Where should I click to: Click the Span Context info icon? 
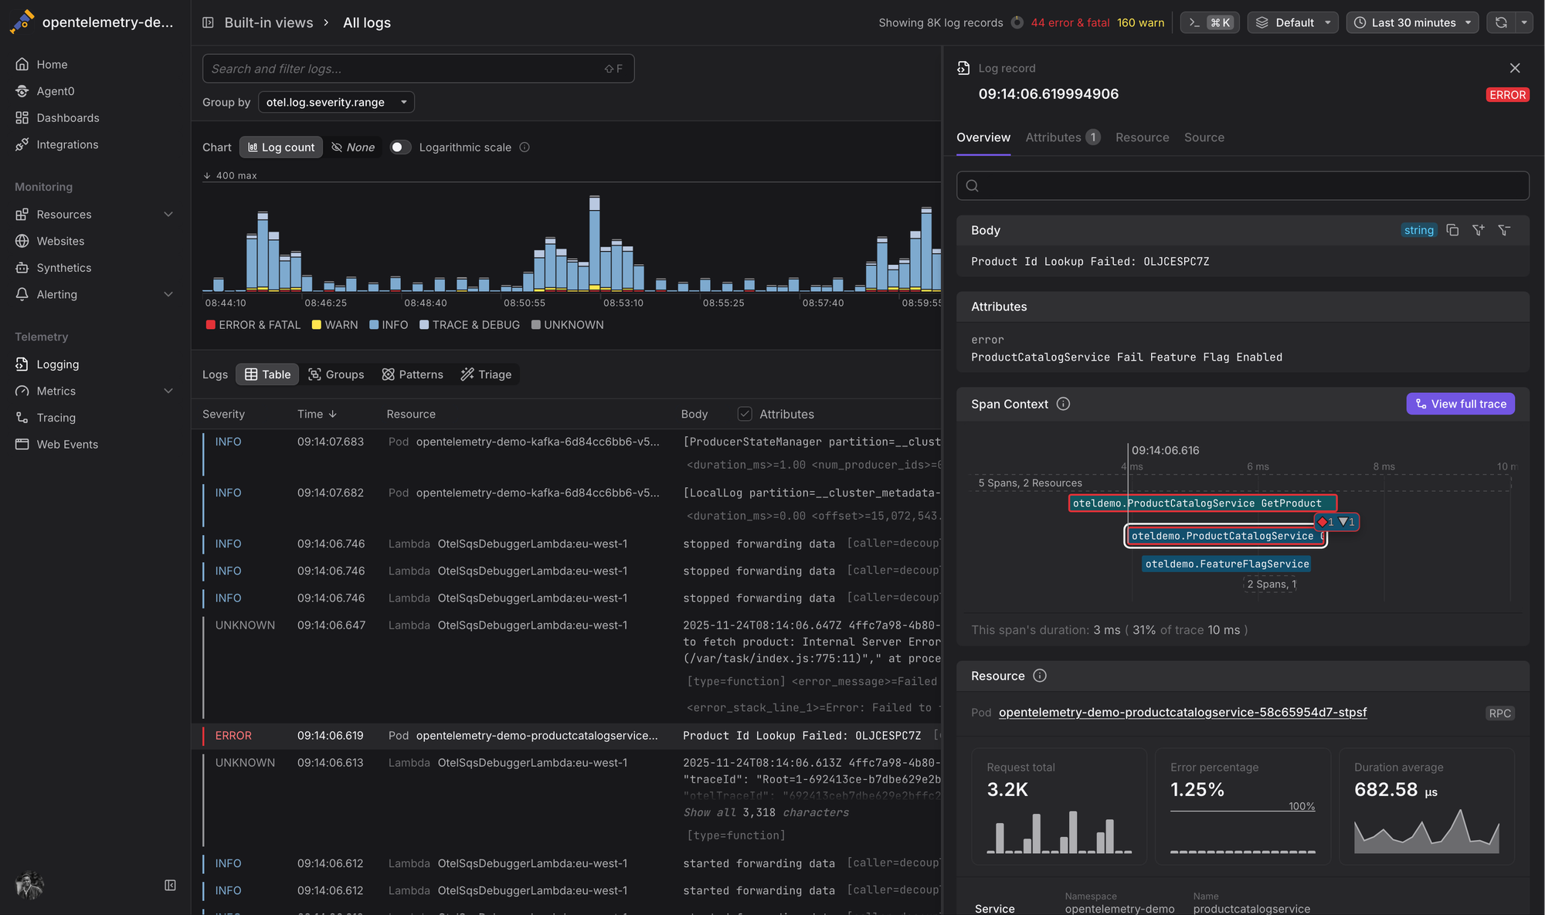[1063, 404]
